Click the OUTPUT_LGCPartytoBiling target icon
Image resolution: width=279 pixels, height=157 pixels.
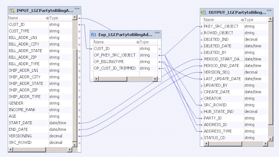coord(204,12)
